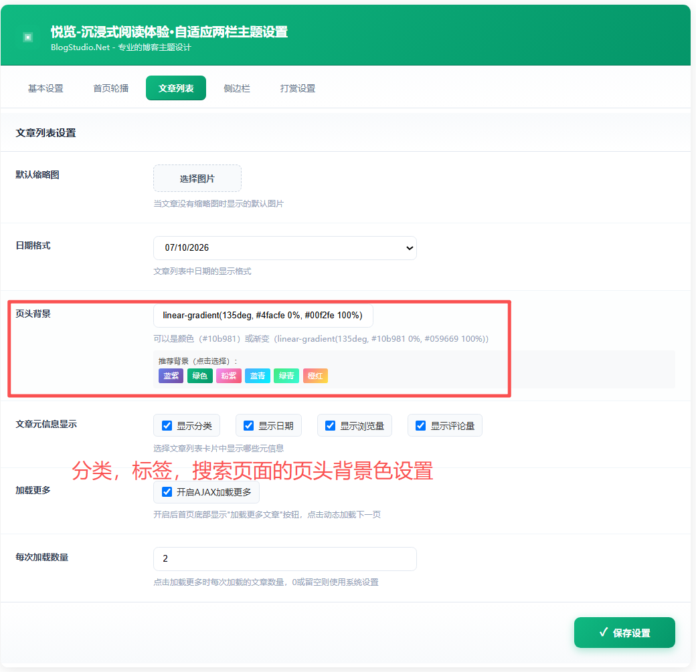Viewport: 696px width, 672px height.
Task: Toggle the 显示日期 checkbox
Action: pos(248,426)
